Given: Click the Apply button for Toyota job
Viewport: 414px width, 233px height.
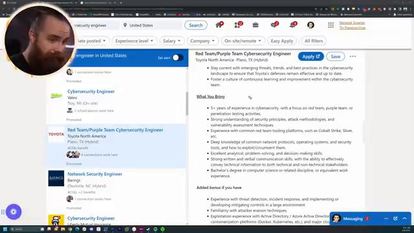Looking at the screenshot, I should [310, 56].
